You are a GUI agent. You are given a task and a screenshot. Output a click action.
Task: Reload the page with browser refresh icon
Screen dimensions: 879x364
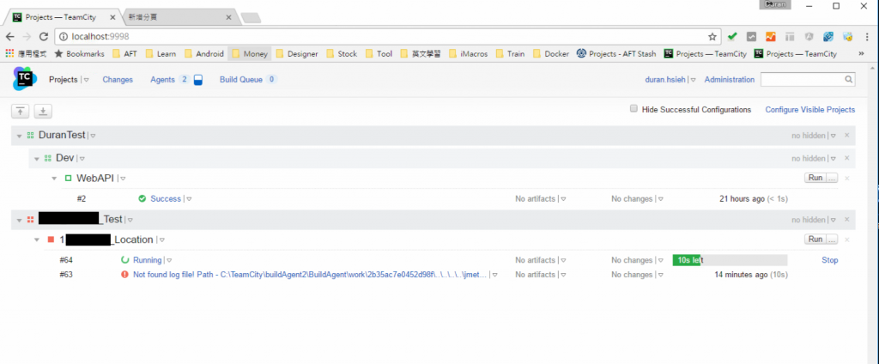[x=44, y=36]
